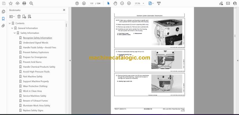The height and width of the screenshot is (115, 239).
Task: Send file by email envelope icon
Action: tap(228, 3)
